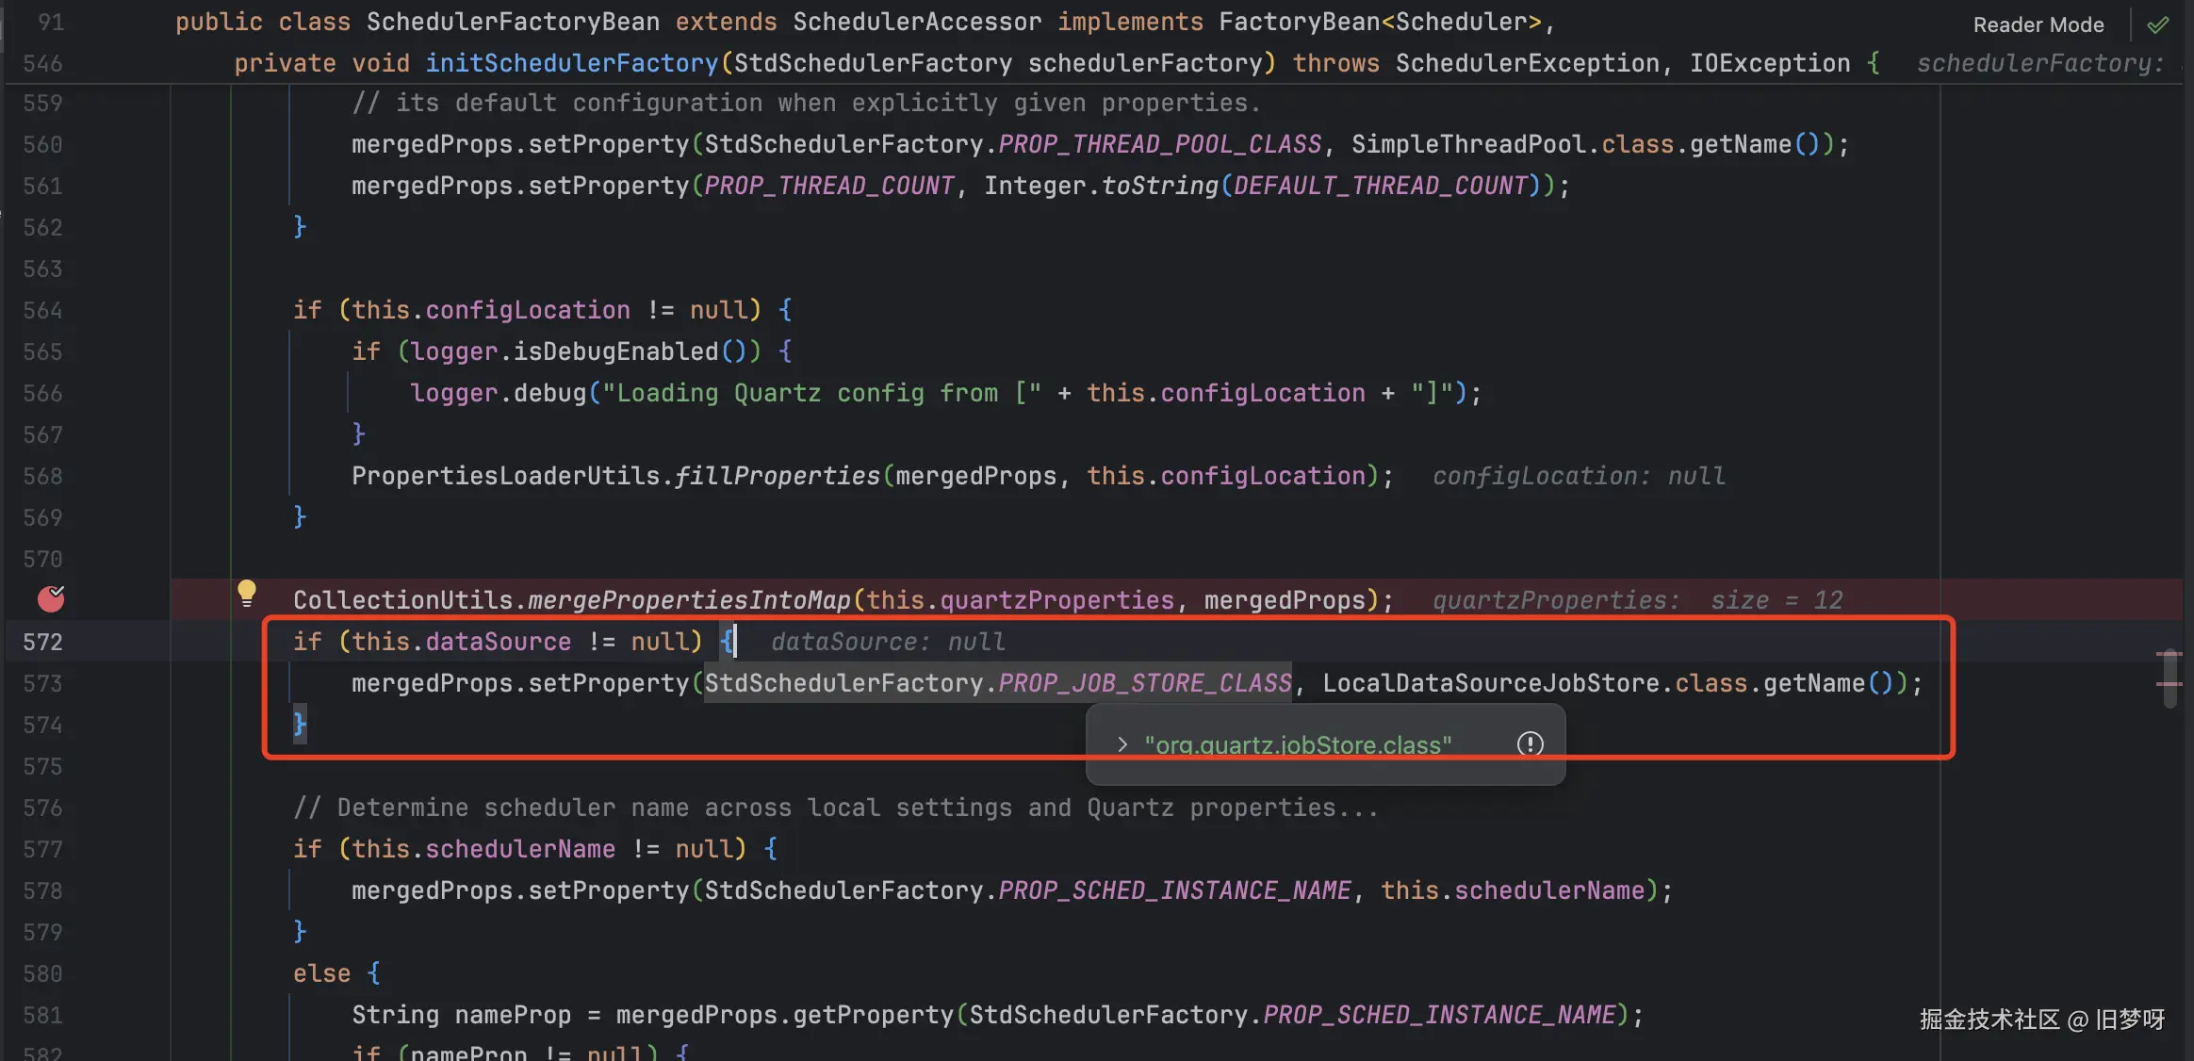Click gutter at line 568 to add breakpoint
This screenshot has width=2194, height=1061.
pyautogui.click(x=43, y=476)
